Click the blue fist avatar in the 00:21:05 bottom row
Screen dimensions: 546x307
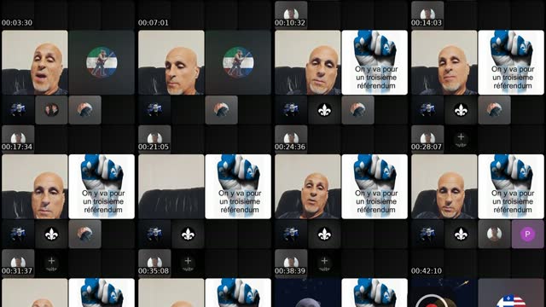154,235
